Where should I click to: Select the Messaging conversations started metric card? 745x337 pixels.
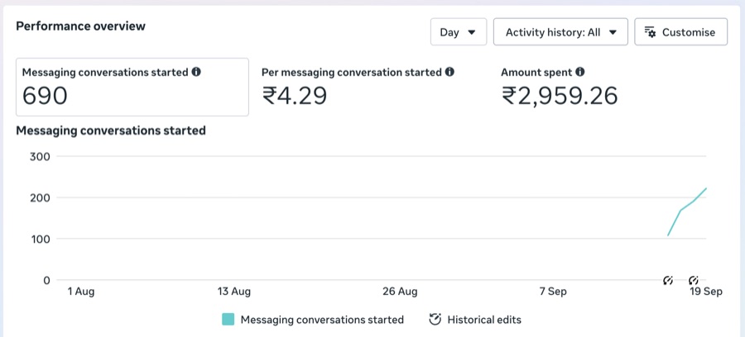pos(132,87)
